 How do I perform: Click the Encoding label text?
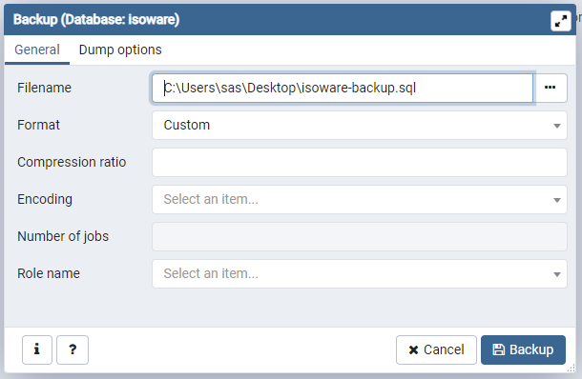(x=45, y=199)
